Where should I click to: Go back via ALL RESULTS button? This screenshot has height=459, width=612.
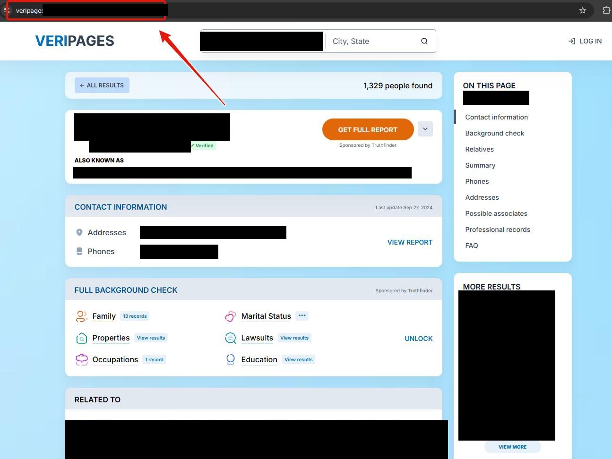tap(102, 85)
